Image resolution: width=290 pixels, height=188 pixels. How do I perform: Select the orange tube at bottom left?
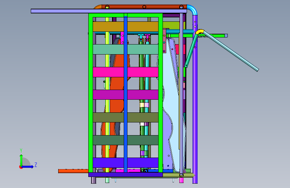click(x=73, y=171)
